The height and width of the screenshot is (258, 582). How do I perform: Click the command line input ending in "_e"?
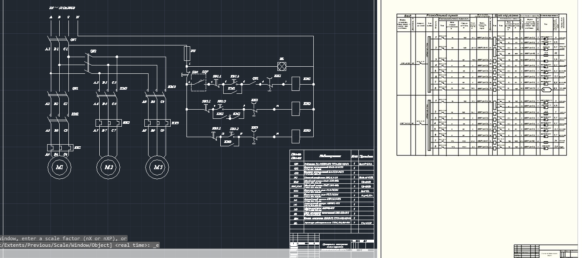click(79, 245)
